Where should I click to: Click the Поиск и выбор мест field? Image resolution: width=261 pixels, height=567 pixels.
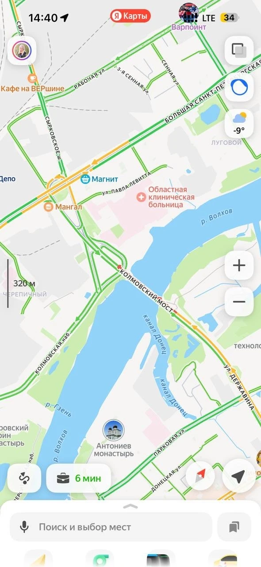(111, 527)
